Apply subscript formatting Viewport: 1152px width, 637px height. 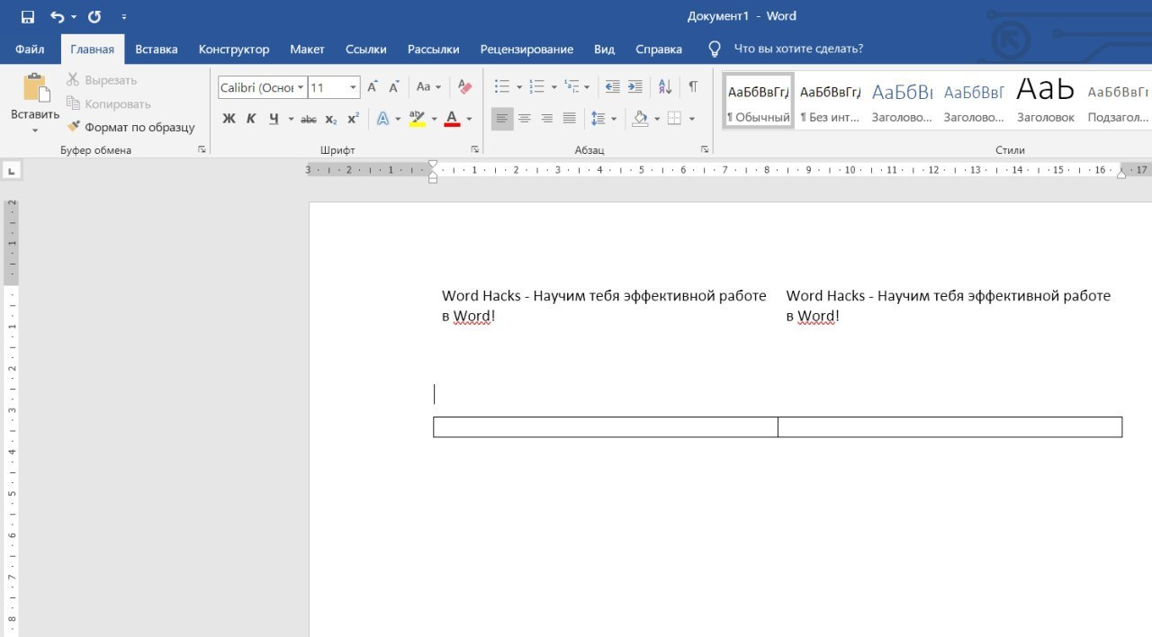tap(331, 119)
